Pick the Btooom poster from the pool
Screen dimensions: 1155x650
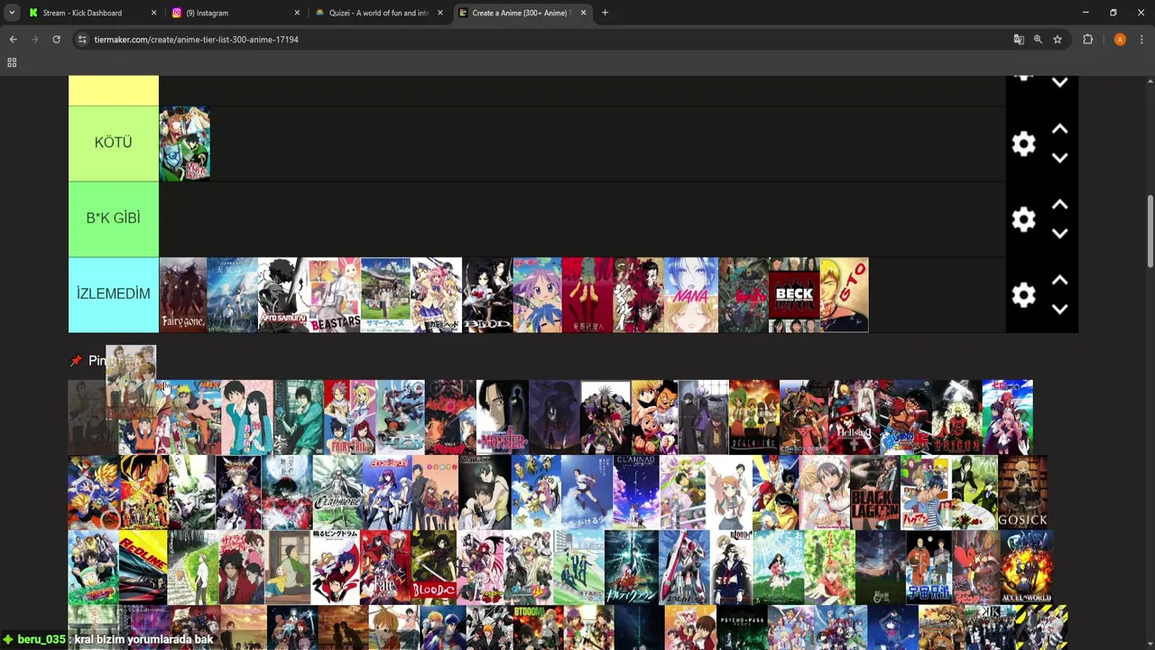(x=538, y=627)
